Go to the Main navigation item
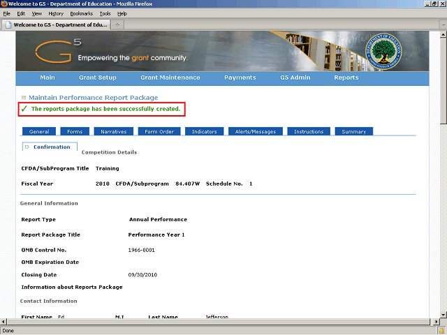Screen dimensions: 447x335 point(47,77)
